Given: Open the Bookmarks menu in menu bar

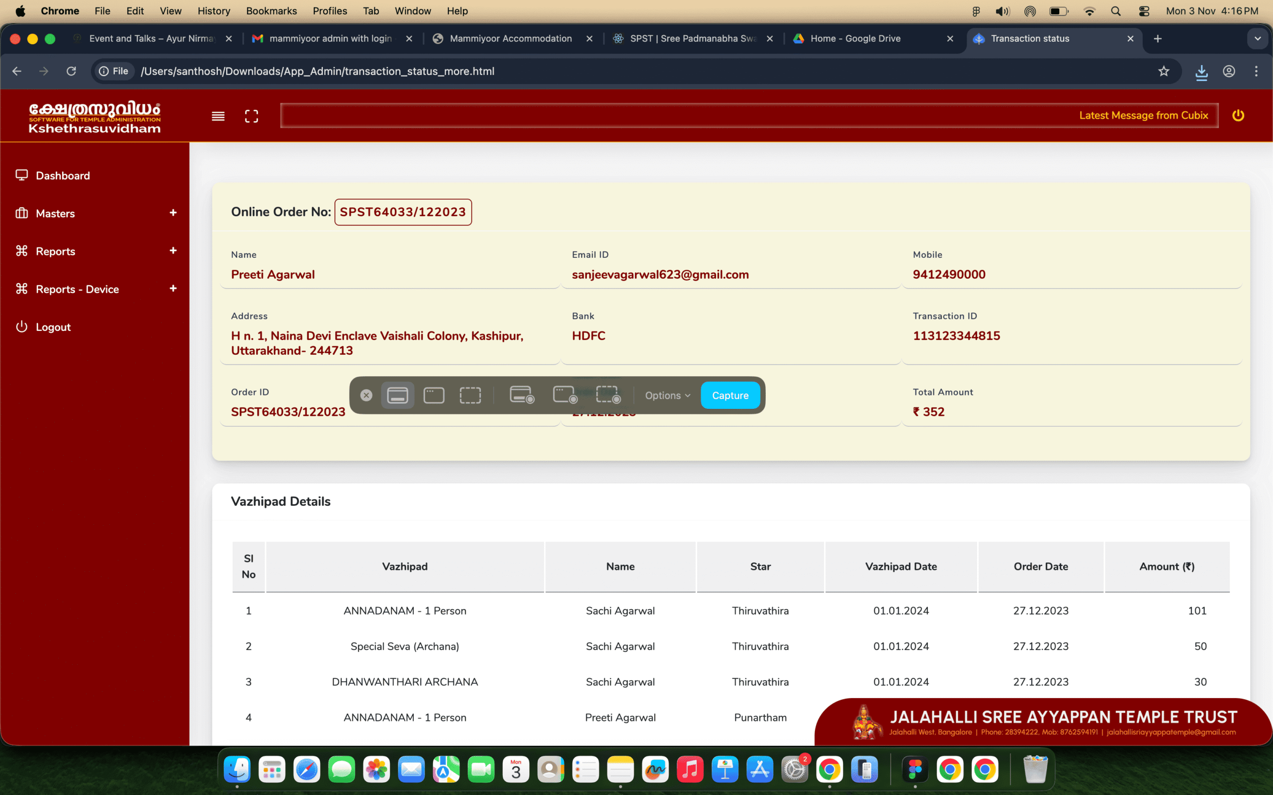Looking at the screenshot, I should point(271,10).
